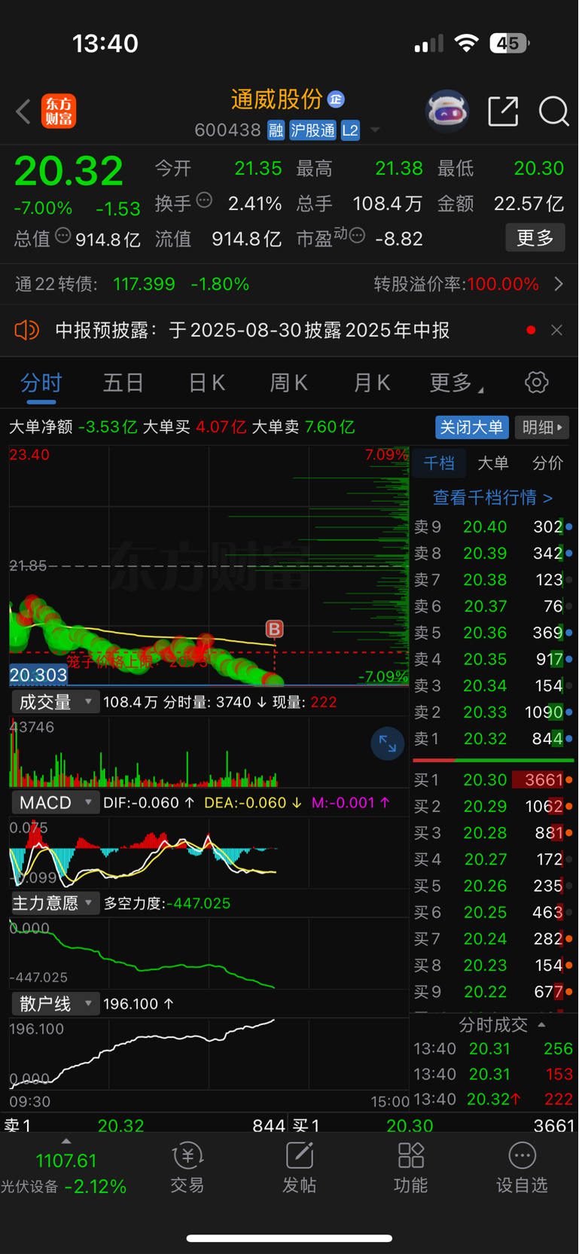Viewport: 579px width, 1254px height.
Task: Tap the volume bars chart
Action: coord(209,752)
